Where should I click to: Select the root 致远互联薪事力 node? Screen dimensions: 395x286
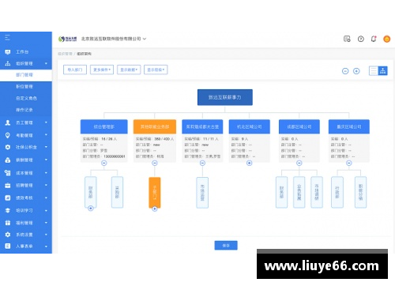(225, 97)
